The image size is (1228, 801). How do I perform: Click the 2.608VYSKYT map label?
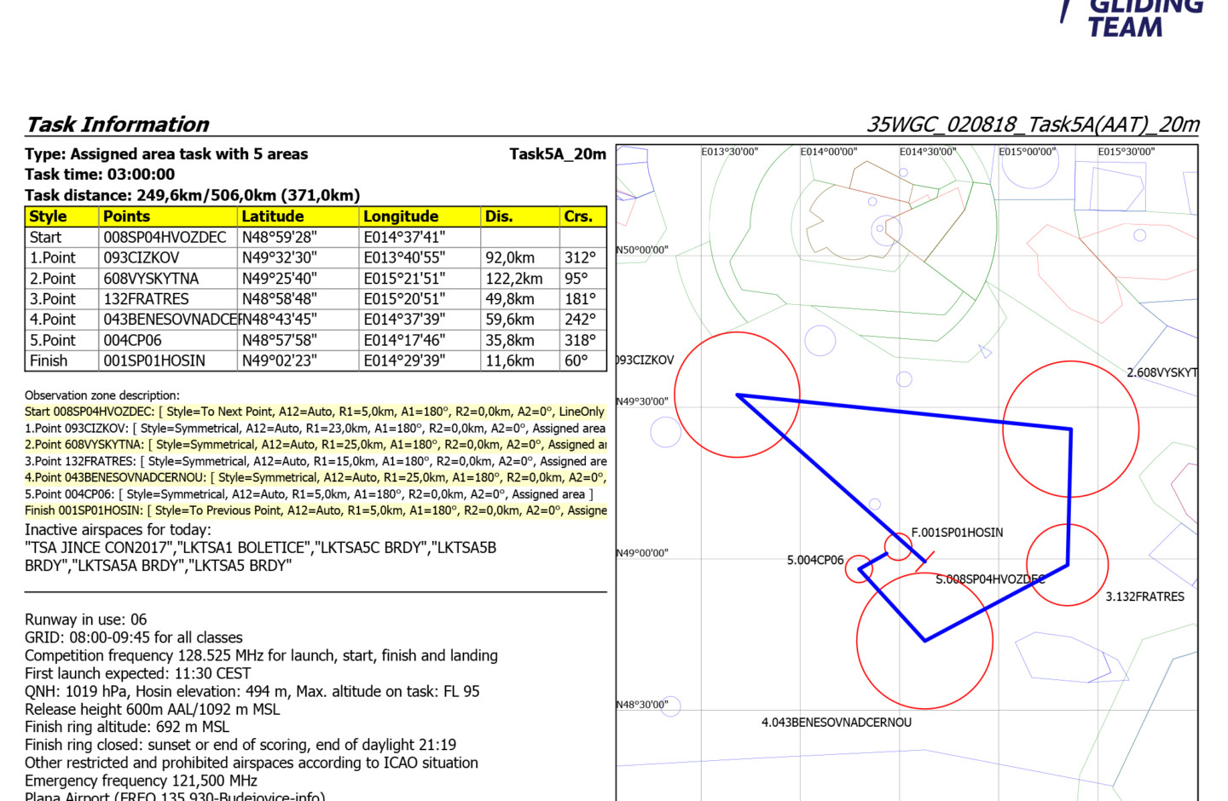coord(1161,372)
